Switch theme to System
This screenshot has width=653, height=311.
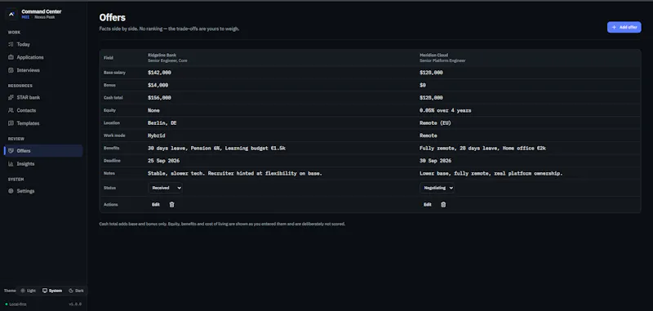[52, 291]
